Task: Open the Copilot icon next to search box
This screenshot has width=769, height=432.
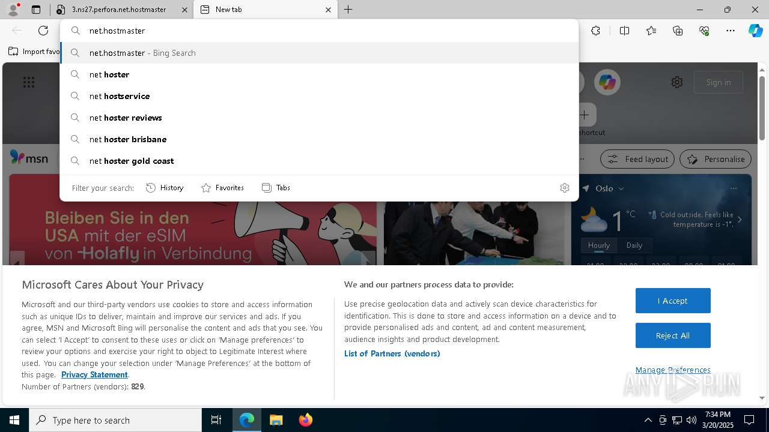Action: 607,82
